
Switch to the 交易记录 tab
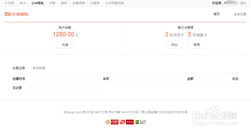(19, 68)
